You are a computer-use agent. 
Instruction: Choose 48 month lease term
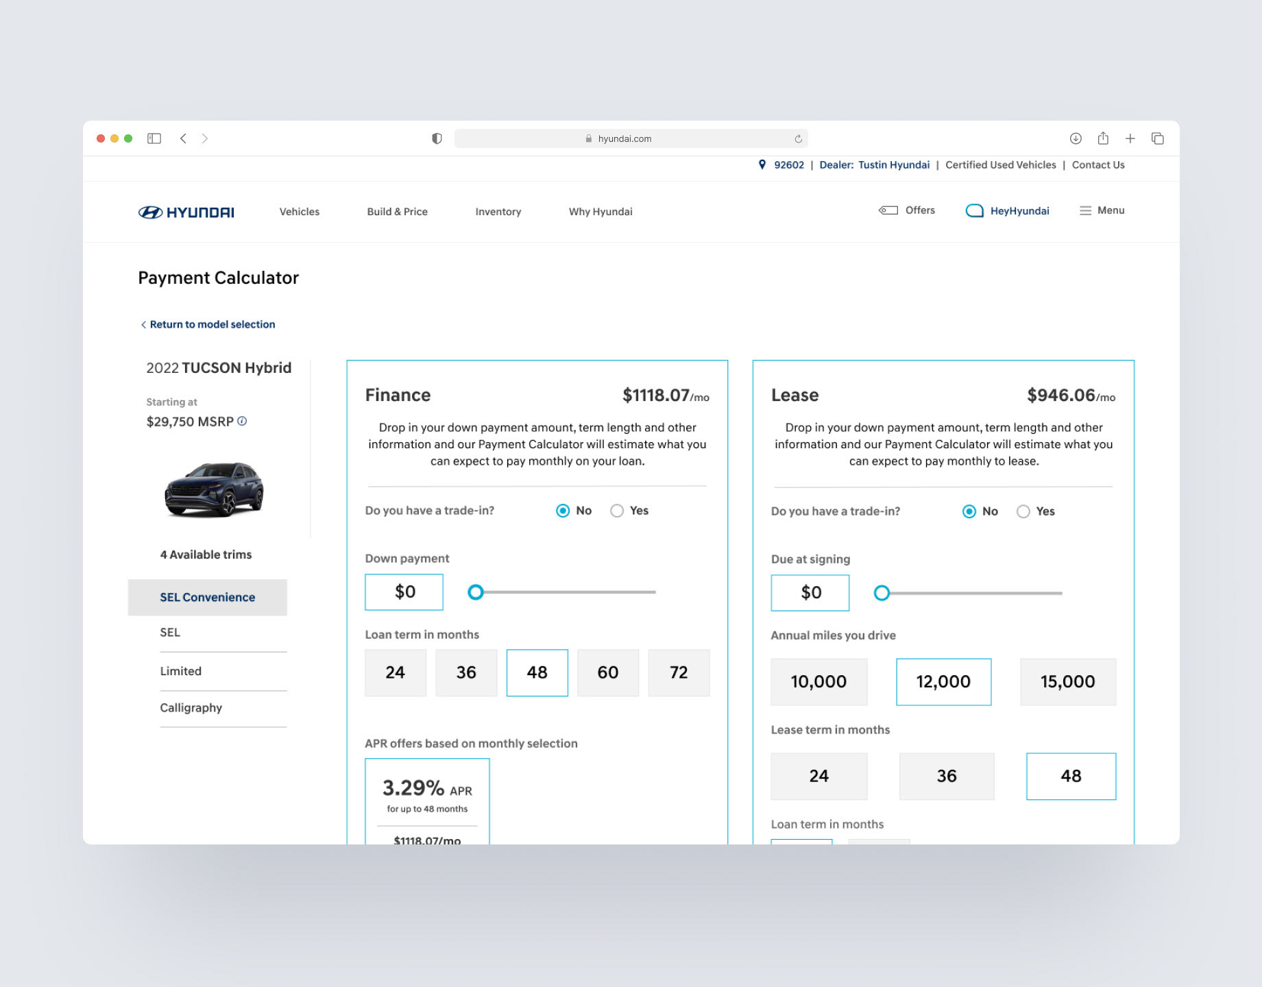click(1071, 776)
